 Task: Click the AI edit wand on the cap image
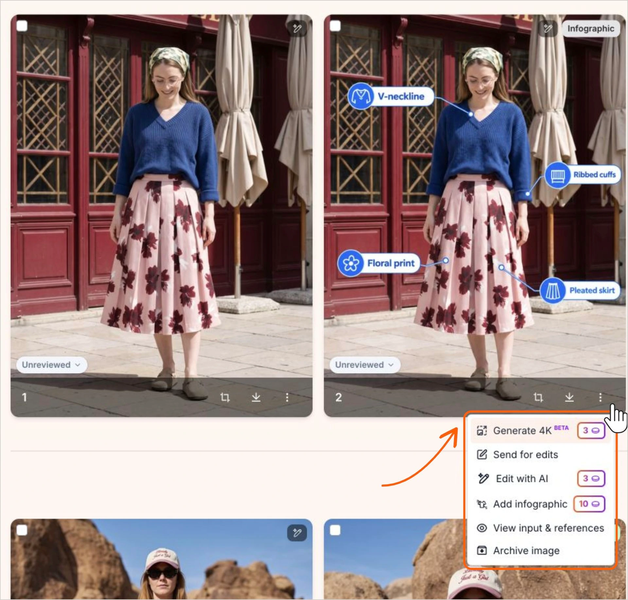(297, 533)
